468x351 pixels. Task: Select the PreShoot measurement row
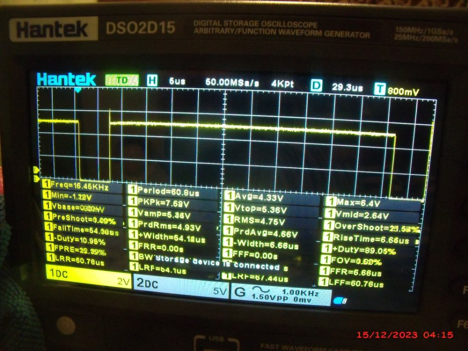[79, 219]
